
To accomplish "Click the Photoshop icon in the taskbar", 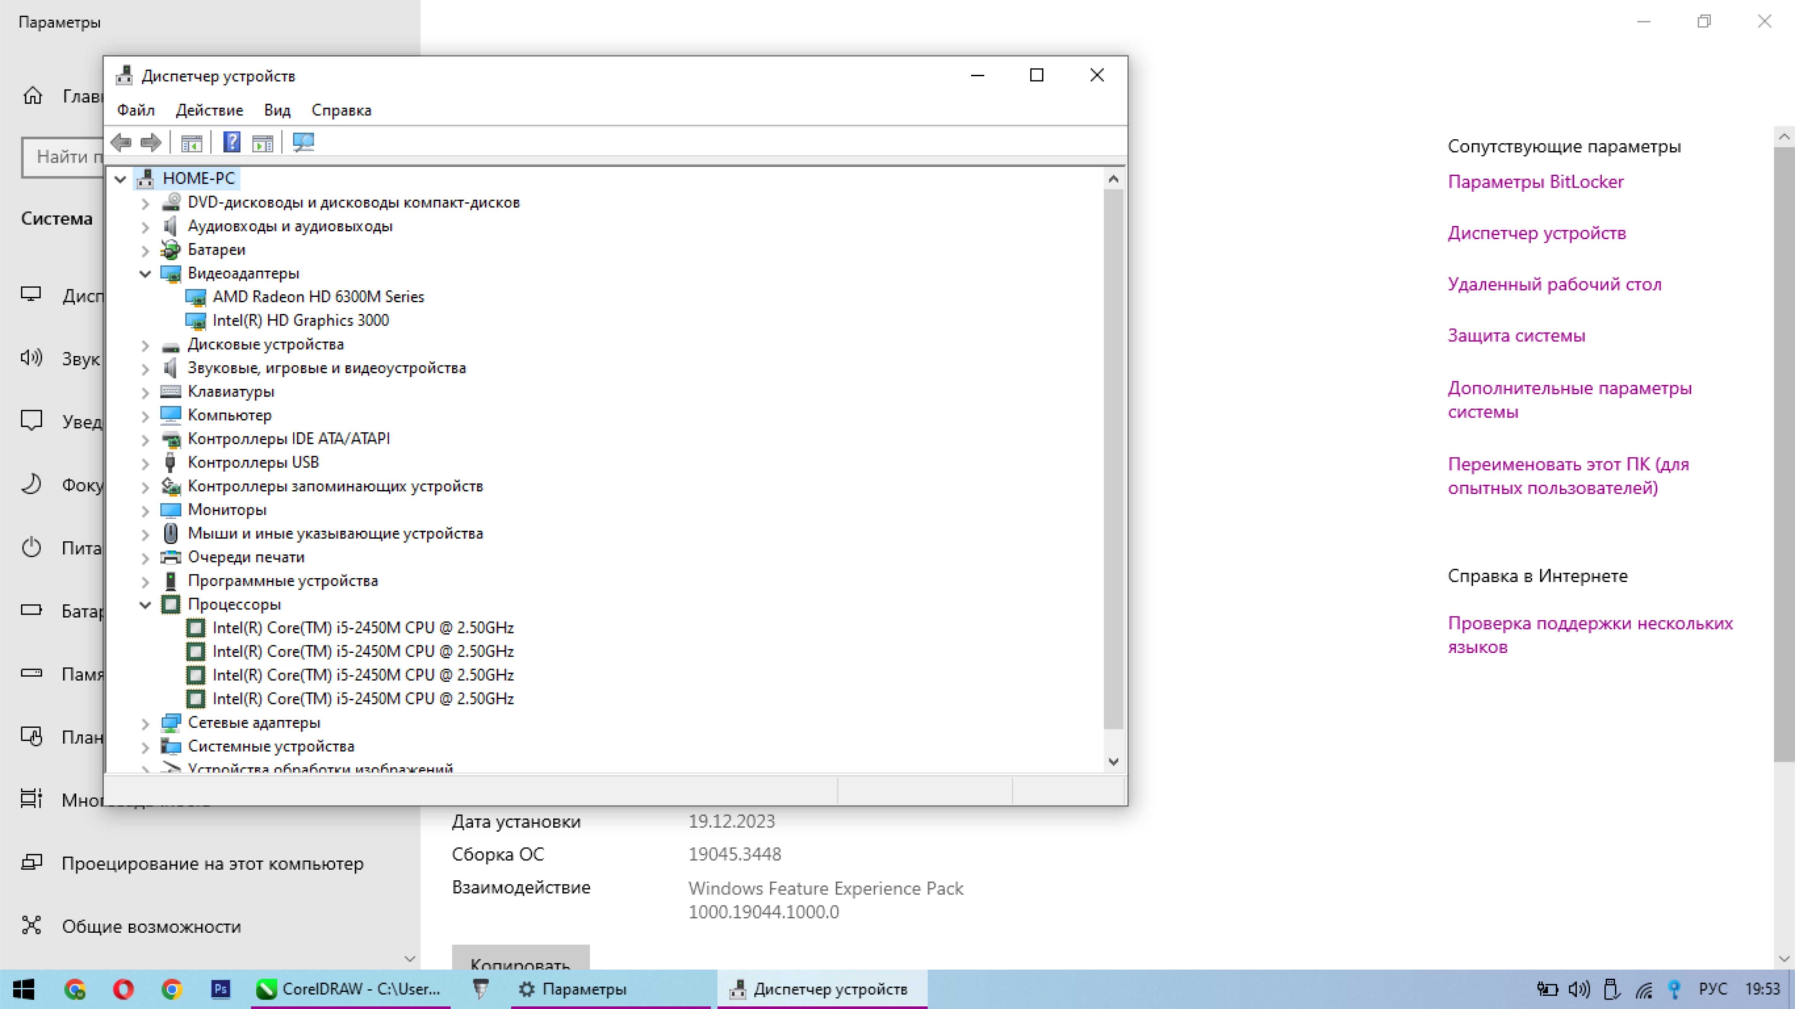I will tap(221, 989).
